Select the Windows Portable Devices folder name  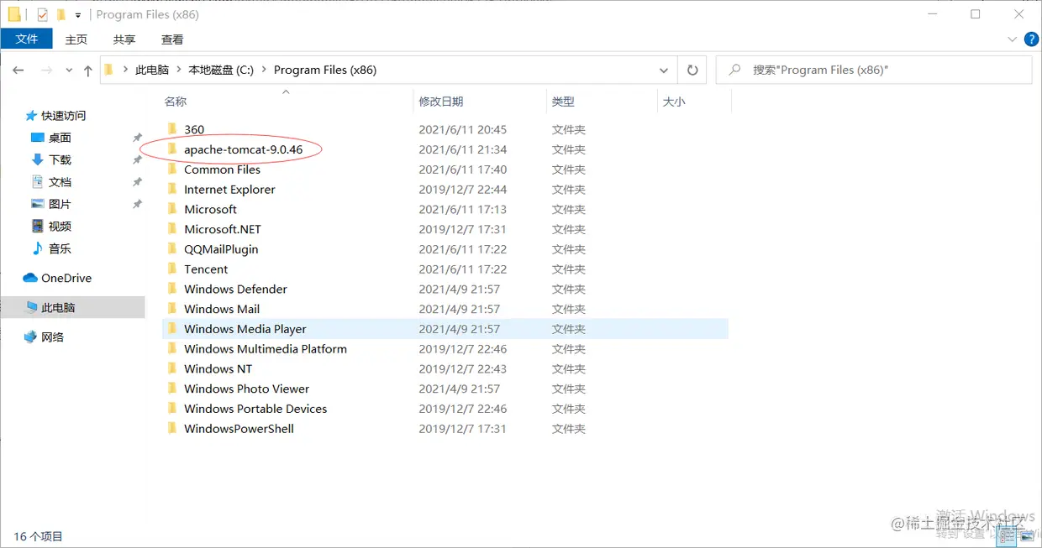click(x=255, y=409)
